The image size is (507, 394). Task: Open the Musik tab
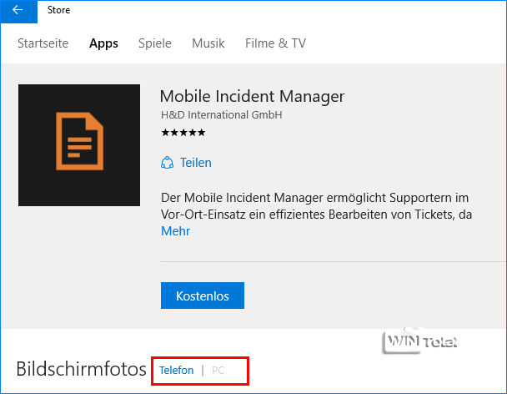208,43
